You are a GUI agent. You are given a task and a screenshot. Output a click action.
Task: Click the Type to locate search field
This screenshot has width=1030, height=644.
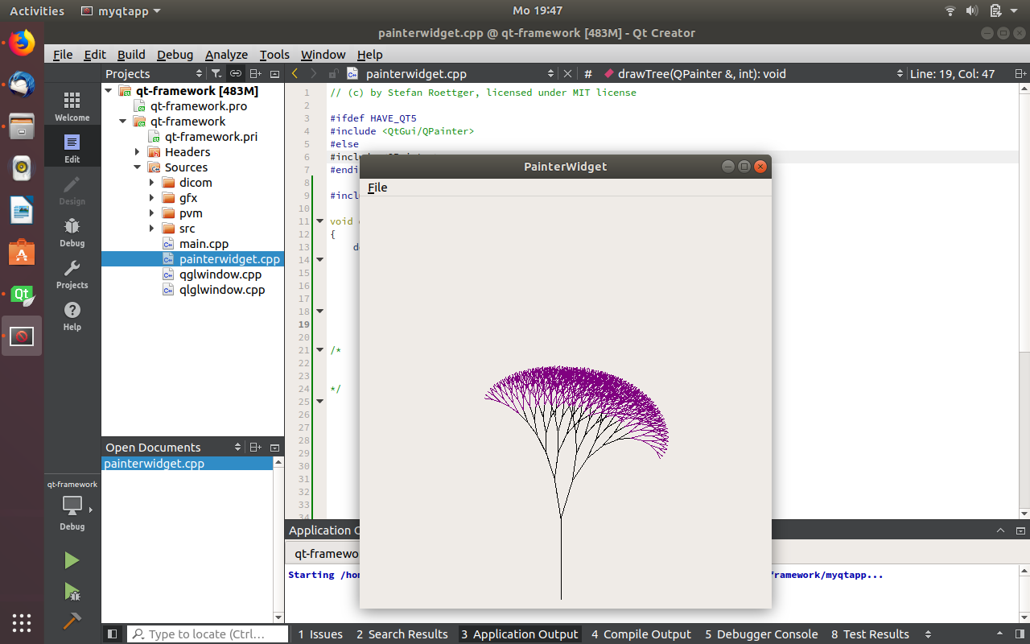[207, 634]
